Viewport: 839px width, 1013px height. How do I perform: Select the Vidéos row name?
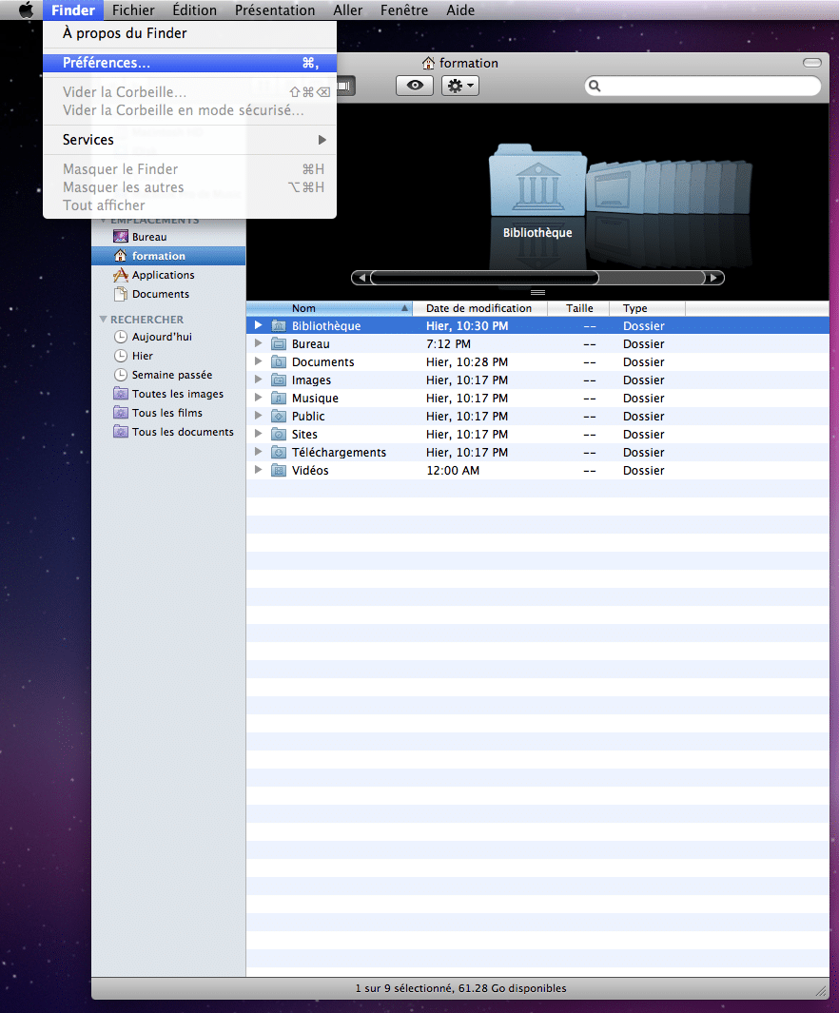click(310, 470)
